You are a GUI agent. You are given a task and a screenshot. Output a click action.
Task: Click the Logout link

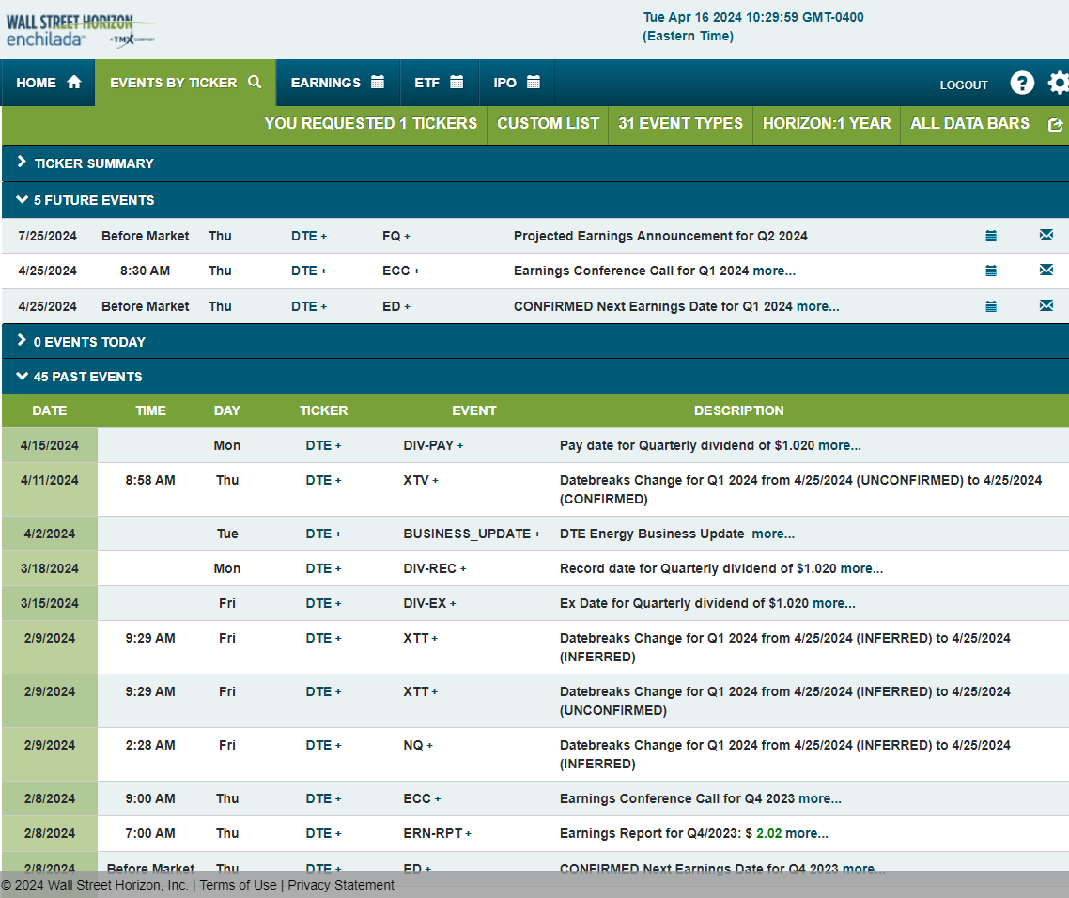[964, 85]
